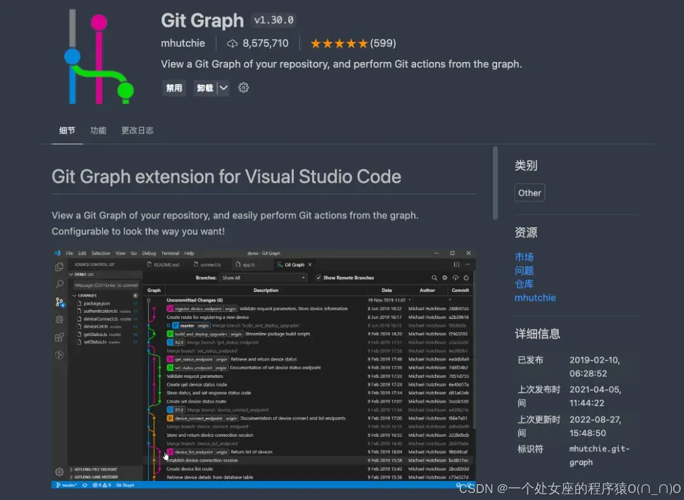This screenshot has height=500, width=684.
Task: Open README.md tab in demo
Action: [163, 265]
